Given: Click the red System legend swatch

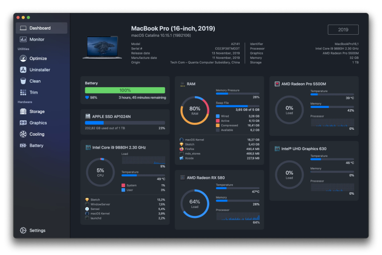Looking at the screenshot, I should coord(123,185).
